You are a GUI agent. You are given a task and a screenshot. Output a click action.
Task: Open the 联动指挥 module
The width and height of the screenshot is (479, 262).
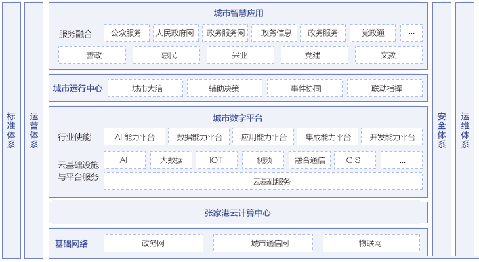(x=386, y=88)
